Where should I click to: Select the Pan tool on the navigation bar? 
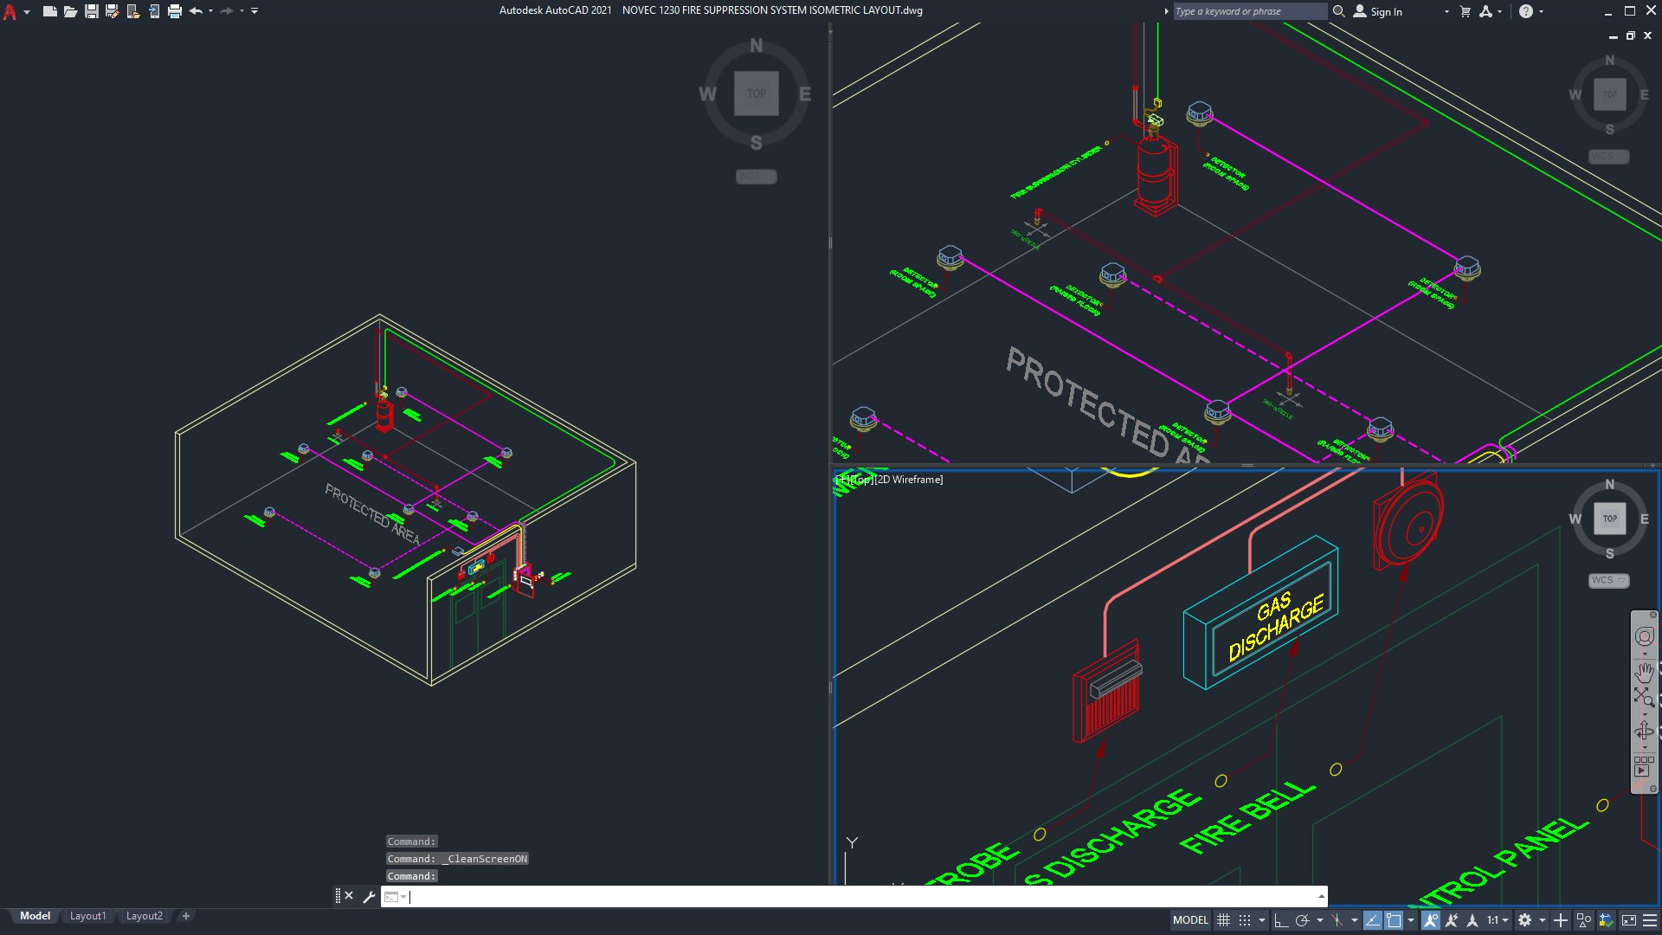tap(1644, 674)
